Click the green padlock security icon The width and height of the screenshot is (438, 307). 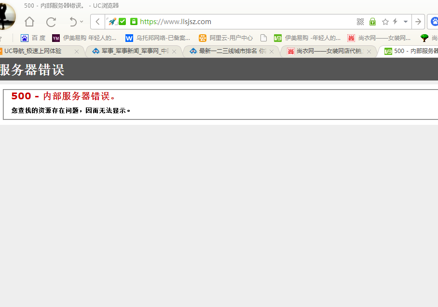point(134,22)
